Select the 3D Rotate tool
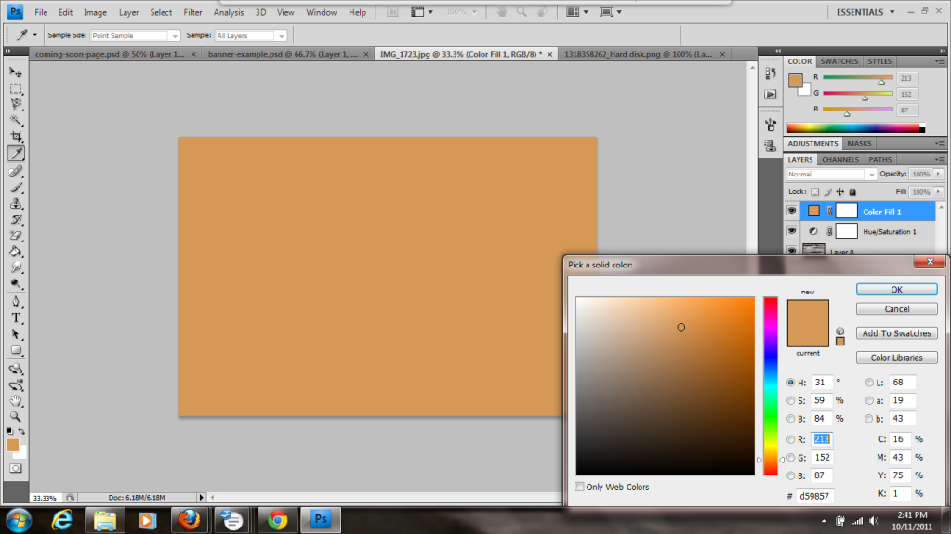The image size is (951, 534). pos(16,369)
